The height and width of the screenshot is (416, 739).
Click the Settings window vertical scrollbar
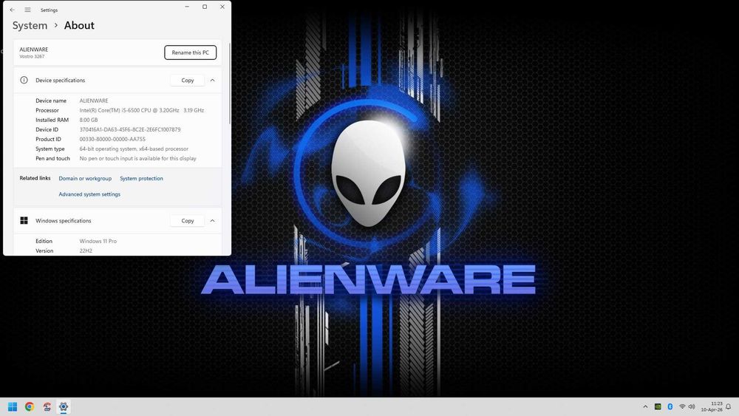[230, 85]
